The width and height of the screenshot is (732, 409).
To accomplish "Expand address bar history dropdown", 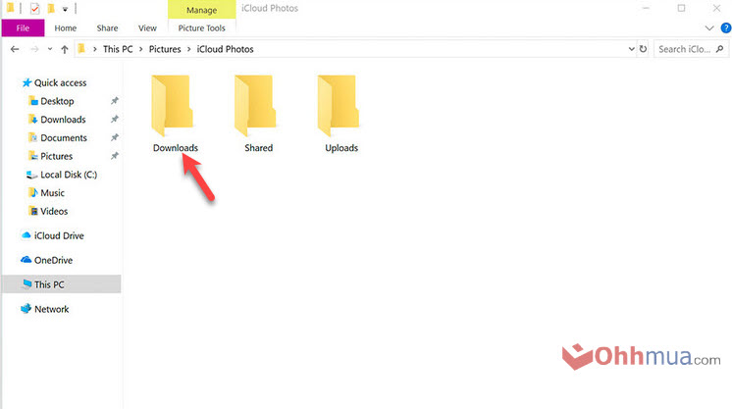I will pyautogui.click(x=631, y=49).
